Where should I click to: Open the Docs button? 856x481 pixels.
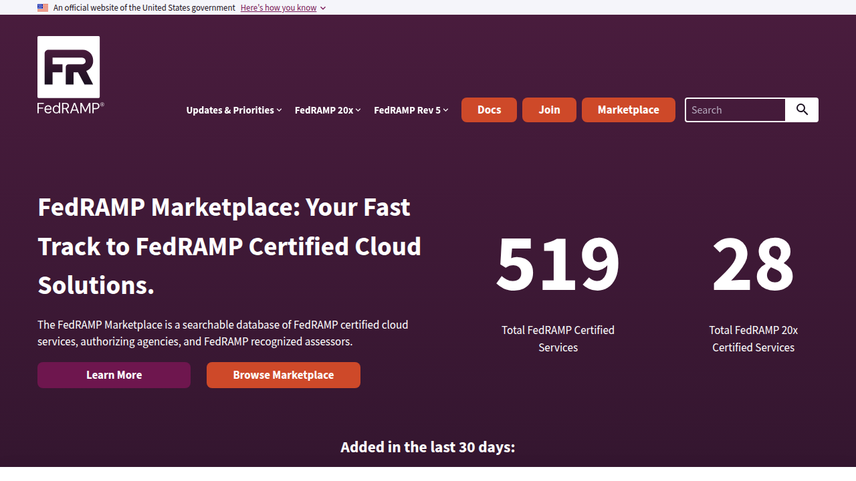pyautogui.click(x=489, y=110)
